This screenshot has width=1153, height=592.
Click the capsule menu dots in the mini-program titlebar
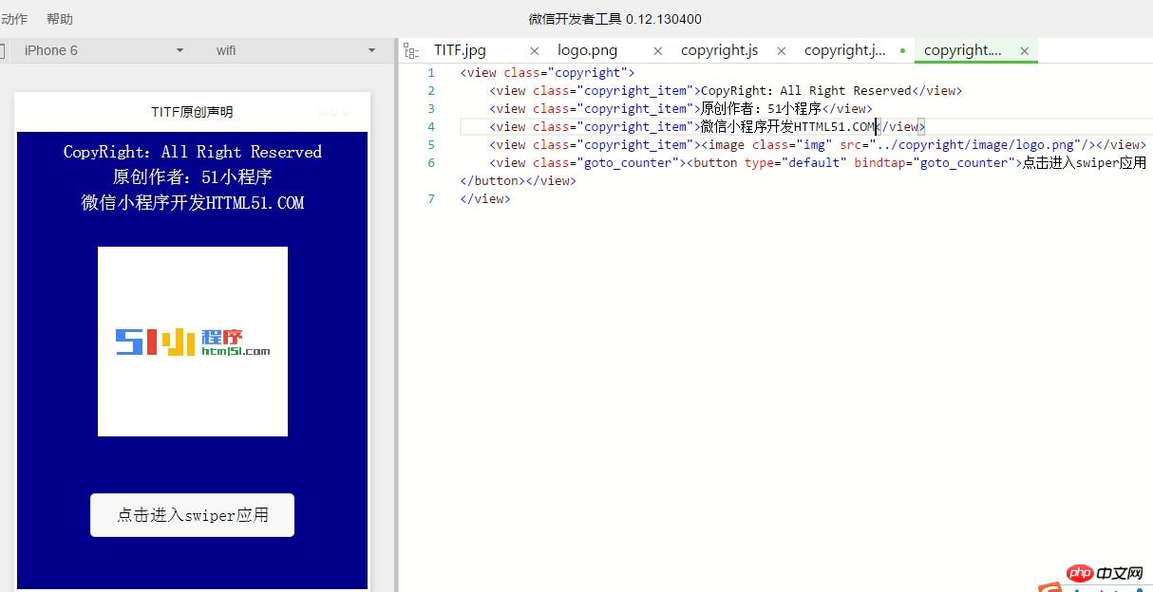click(334, 110)
